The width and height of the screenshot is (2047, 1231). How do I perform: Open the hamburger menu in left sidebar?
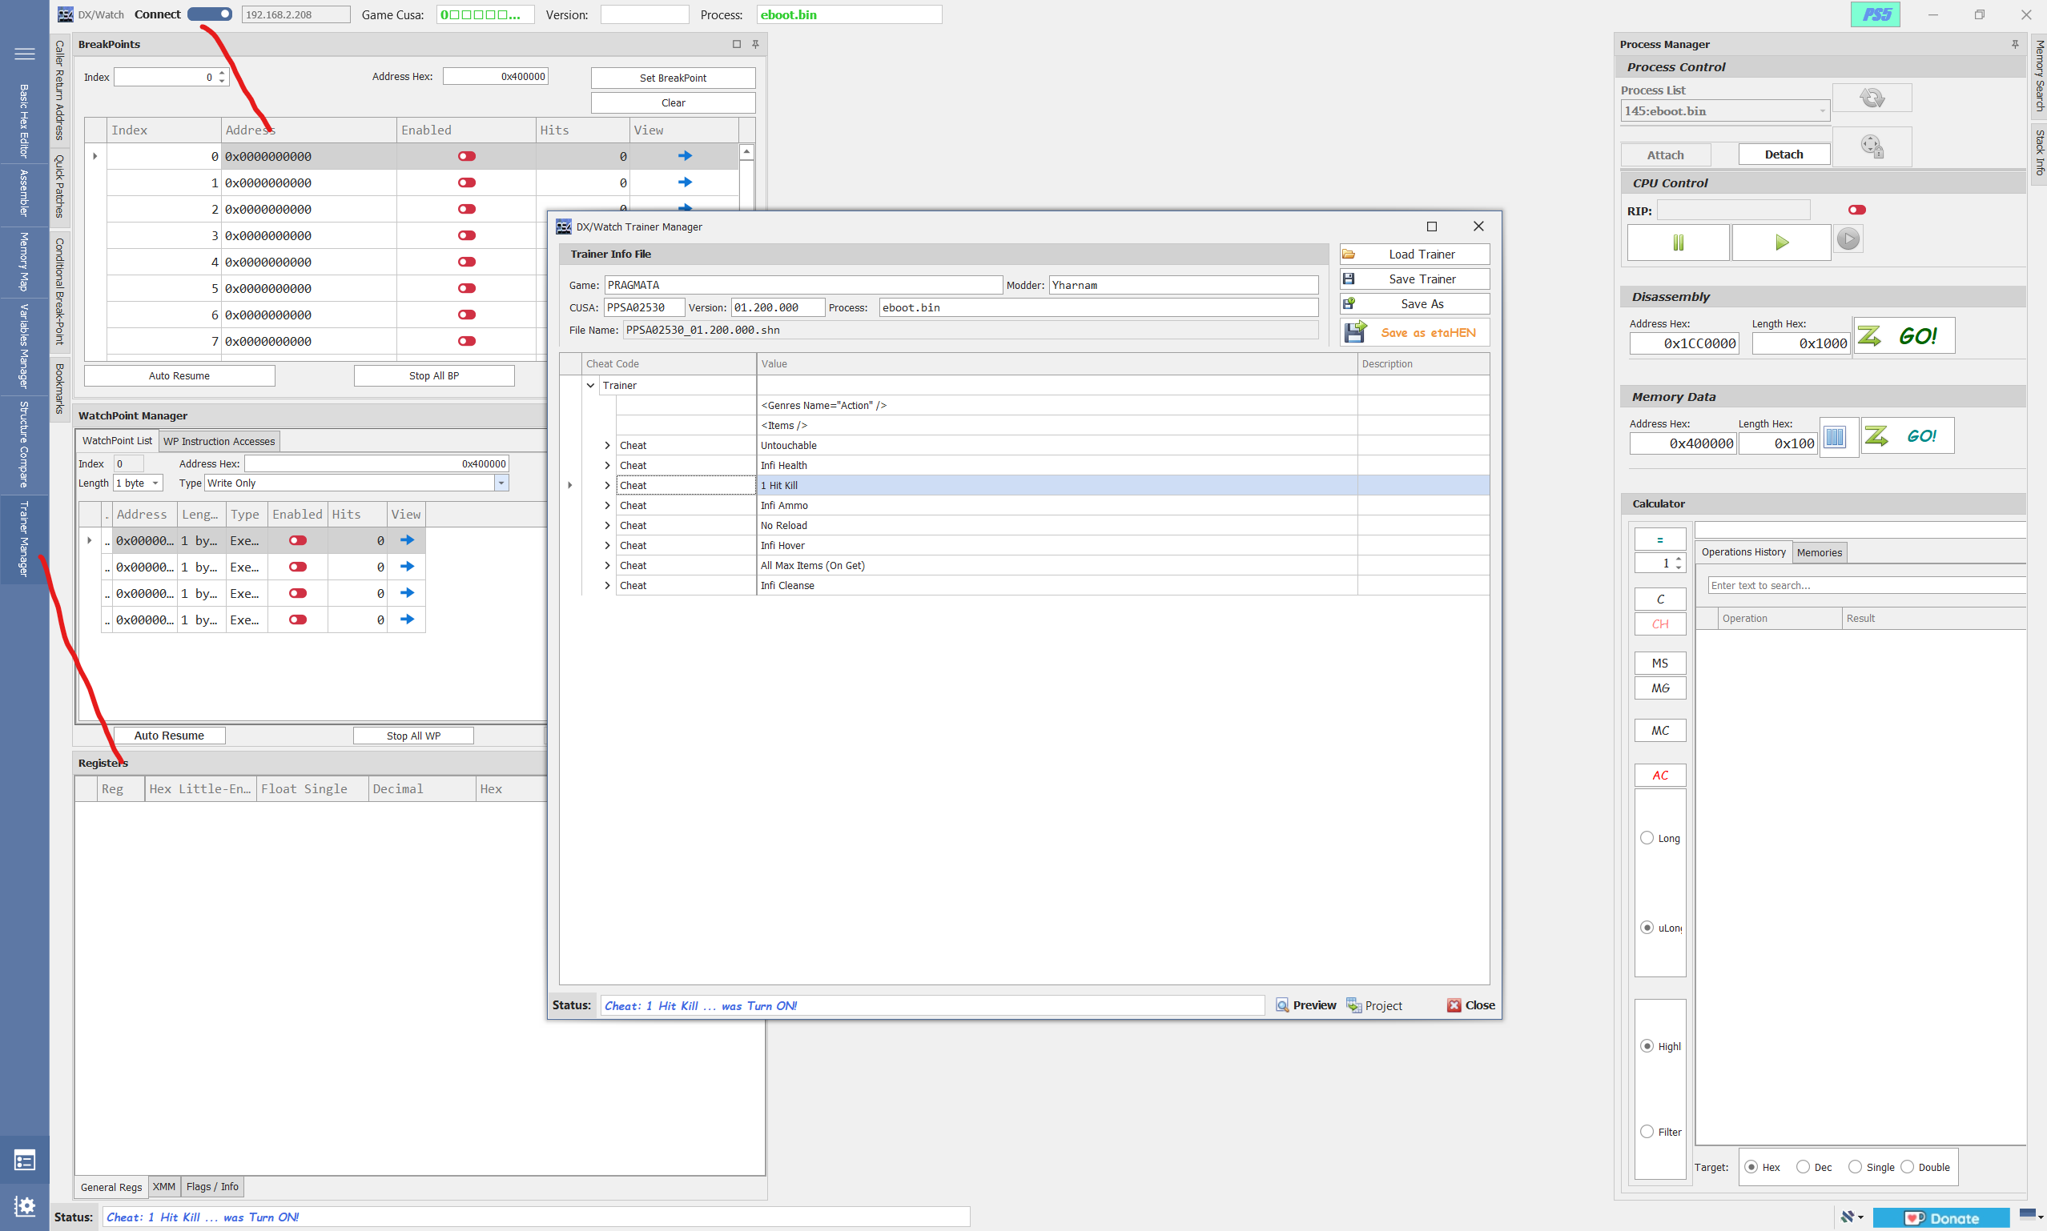pyautogui.click(x=25, y=54)
